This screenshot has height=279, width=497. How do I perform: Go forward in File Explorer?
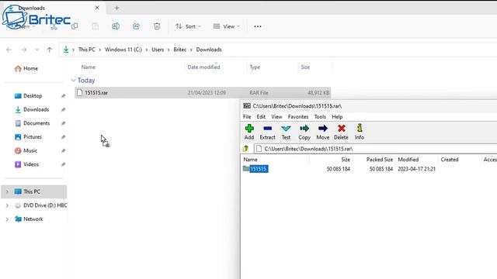point(24,50)
